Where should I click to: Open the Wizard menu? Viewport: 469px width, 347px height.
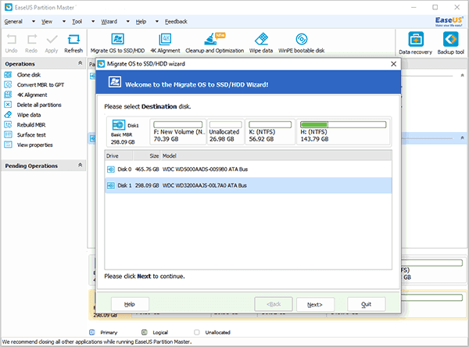tap(109, 22)
